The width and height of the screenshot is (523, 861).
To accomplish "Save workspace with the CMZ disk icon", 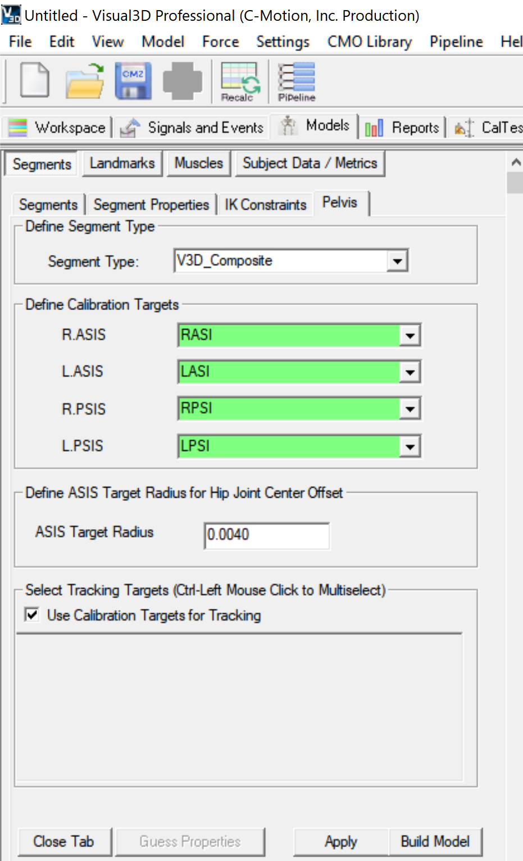I will pyautogui.click(x=133, y=81).
